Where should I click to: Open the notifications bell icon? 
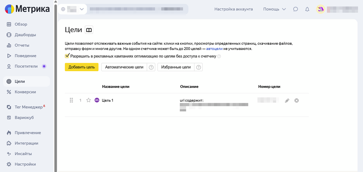coord(307,9)
